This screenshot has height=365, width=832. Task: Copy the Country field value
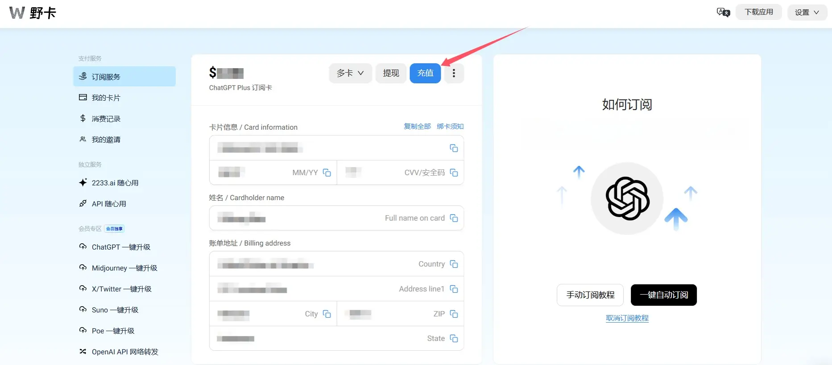tap(454, 264)
